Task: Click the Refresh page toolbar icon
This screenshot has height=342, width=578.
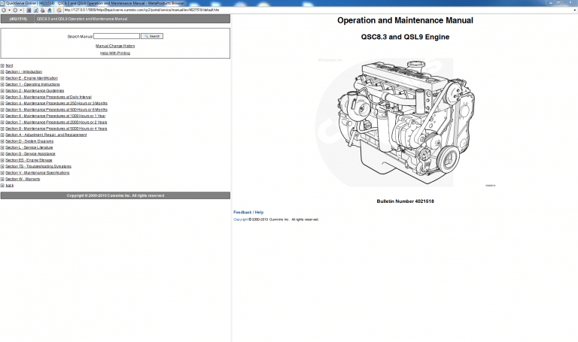Action: tap(36, 11)
